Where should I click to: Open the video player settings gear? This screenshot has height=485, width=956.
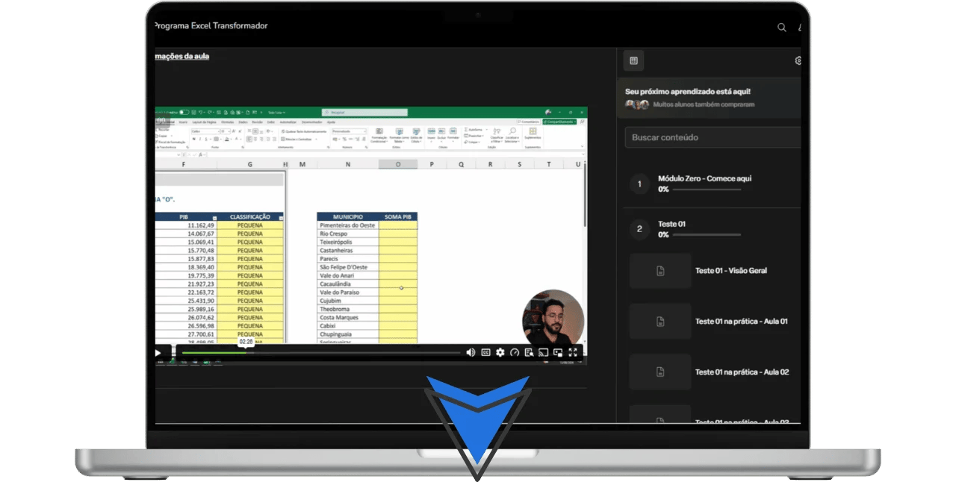[500, 352]
